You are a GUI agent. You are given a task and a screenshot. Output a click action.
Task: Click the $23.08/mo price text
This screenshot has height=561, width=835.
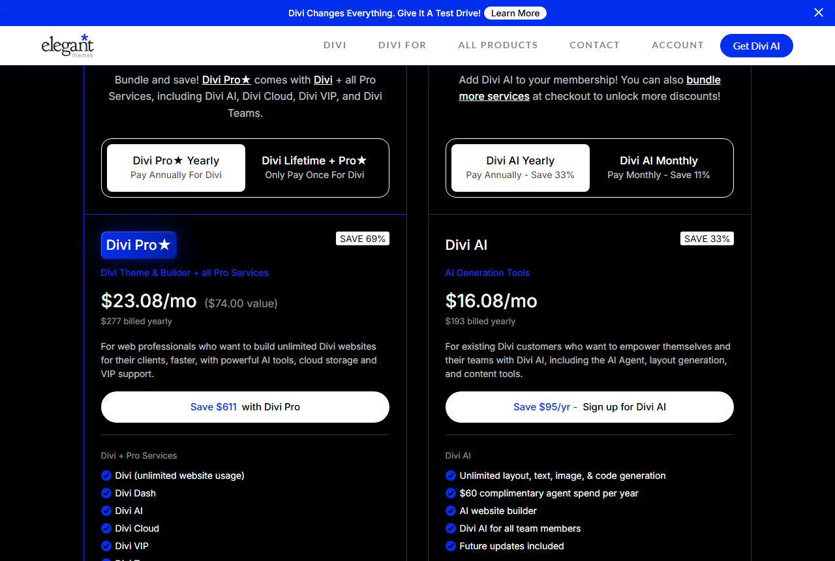(x=149, y=301)
